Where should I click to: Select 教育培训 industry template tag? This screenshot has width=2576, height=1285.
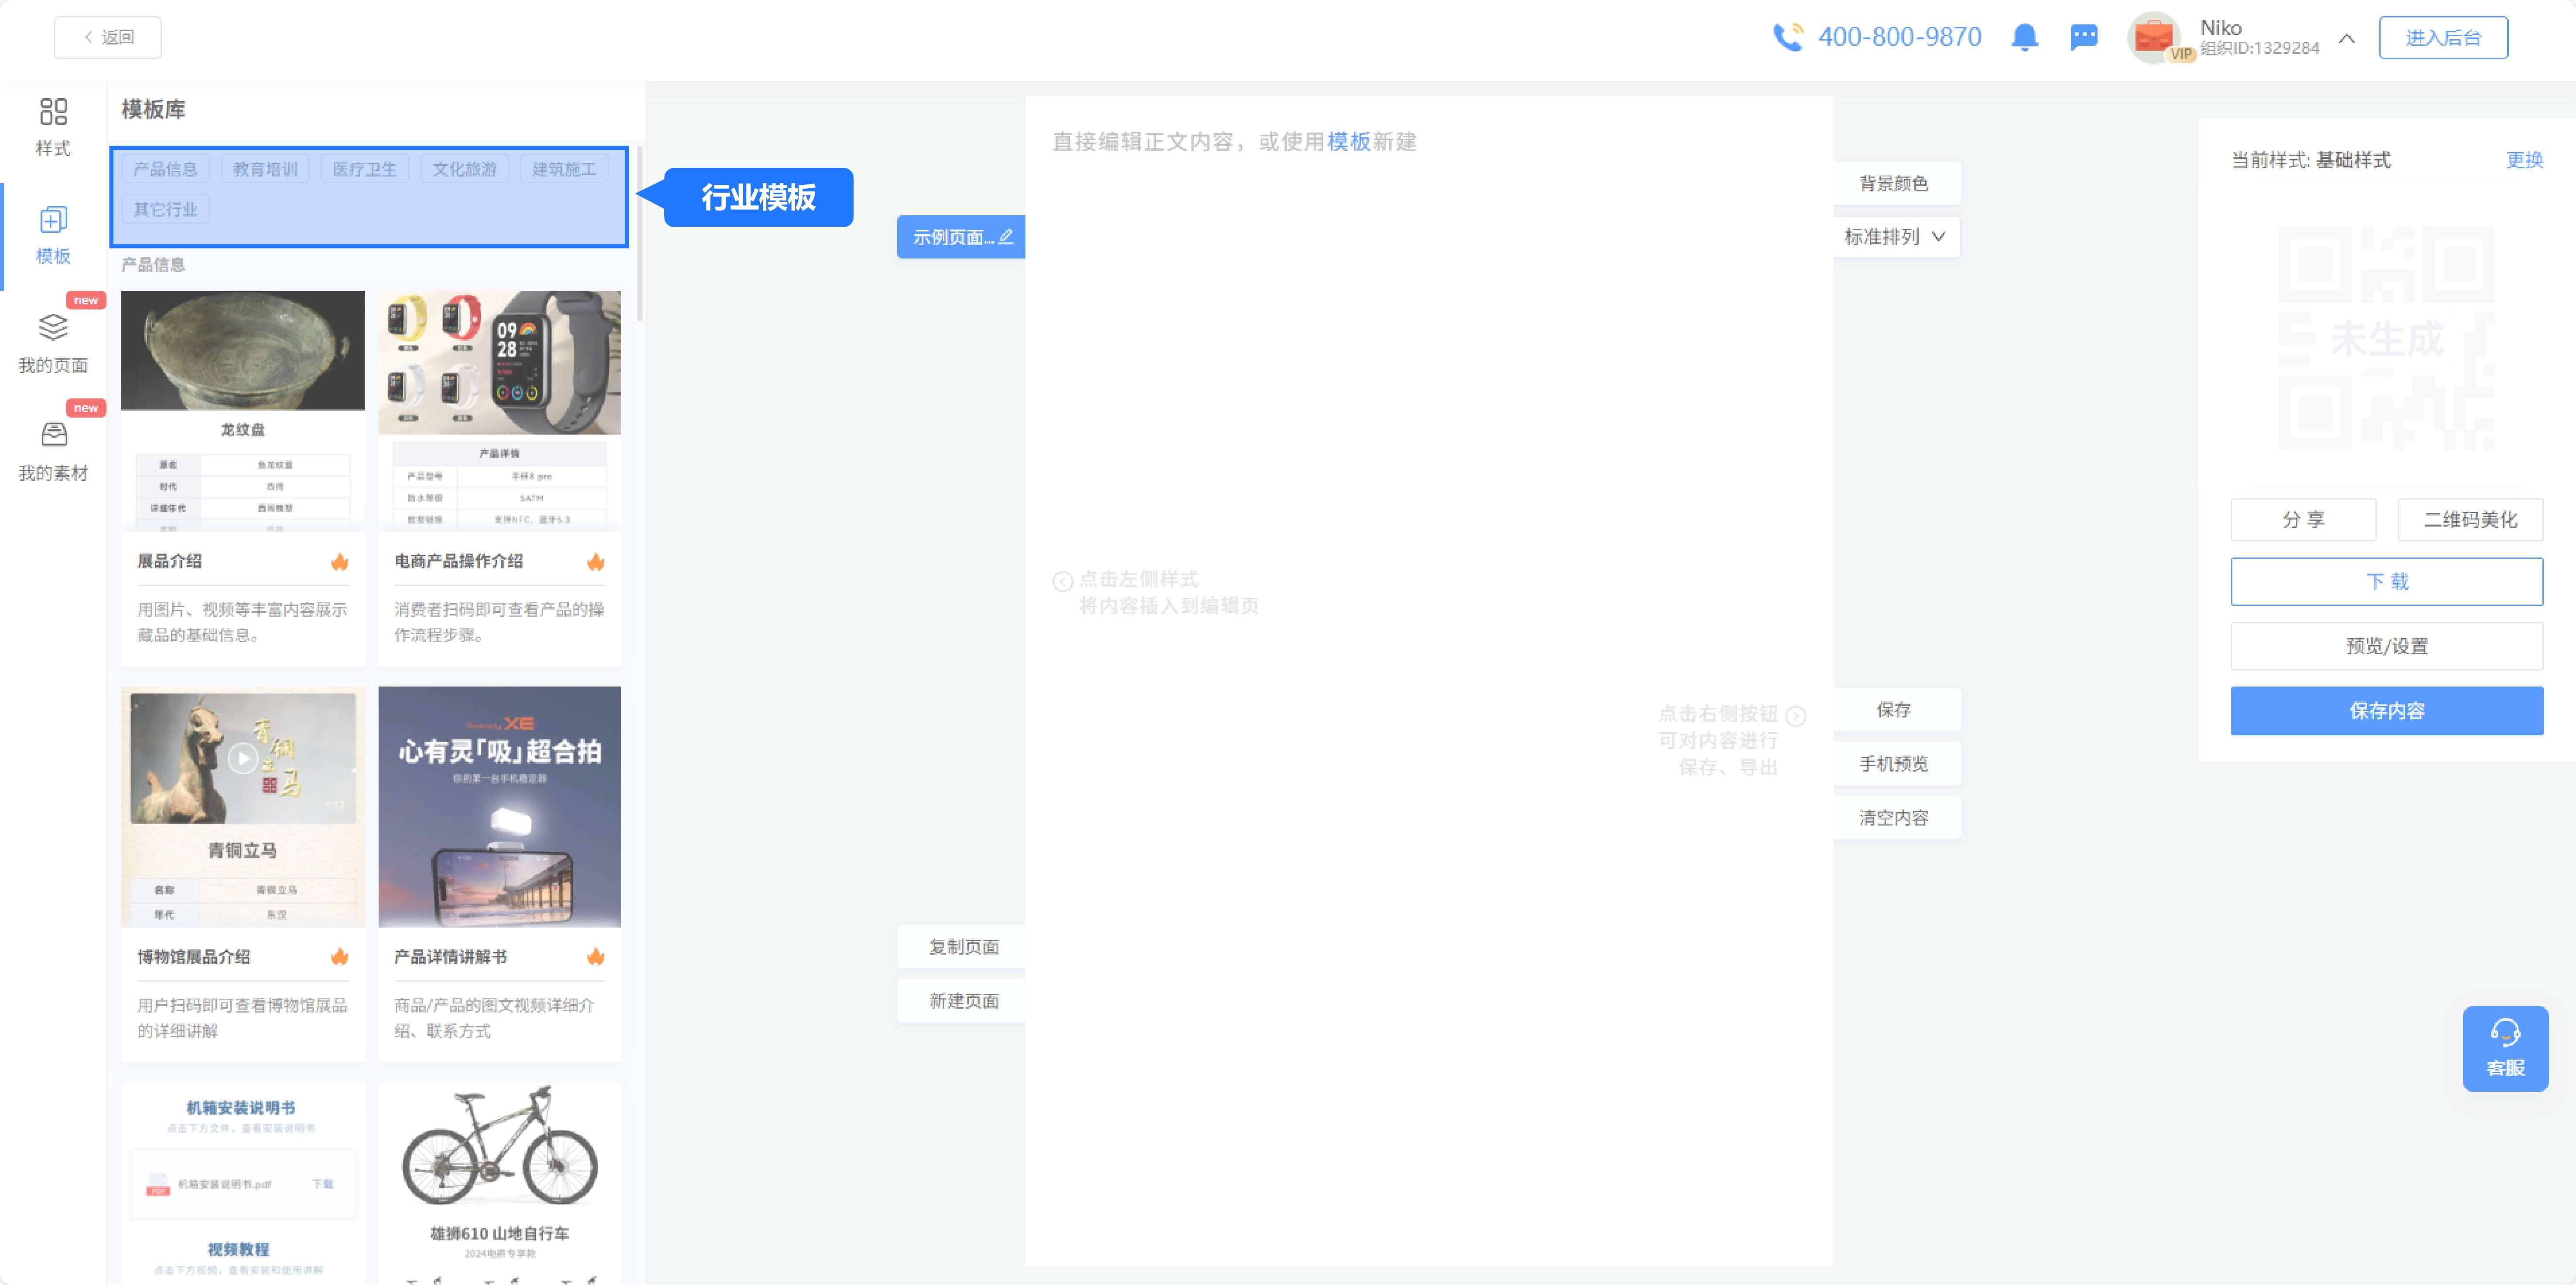point(265,169)
